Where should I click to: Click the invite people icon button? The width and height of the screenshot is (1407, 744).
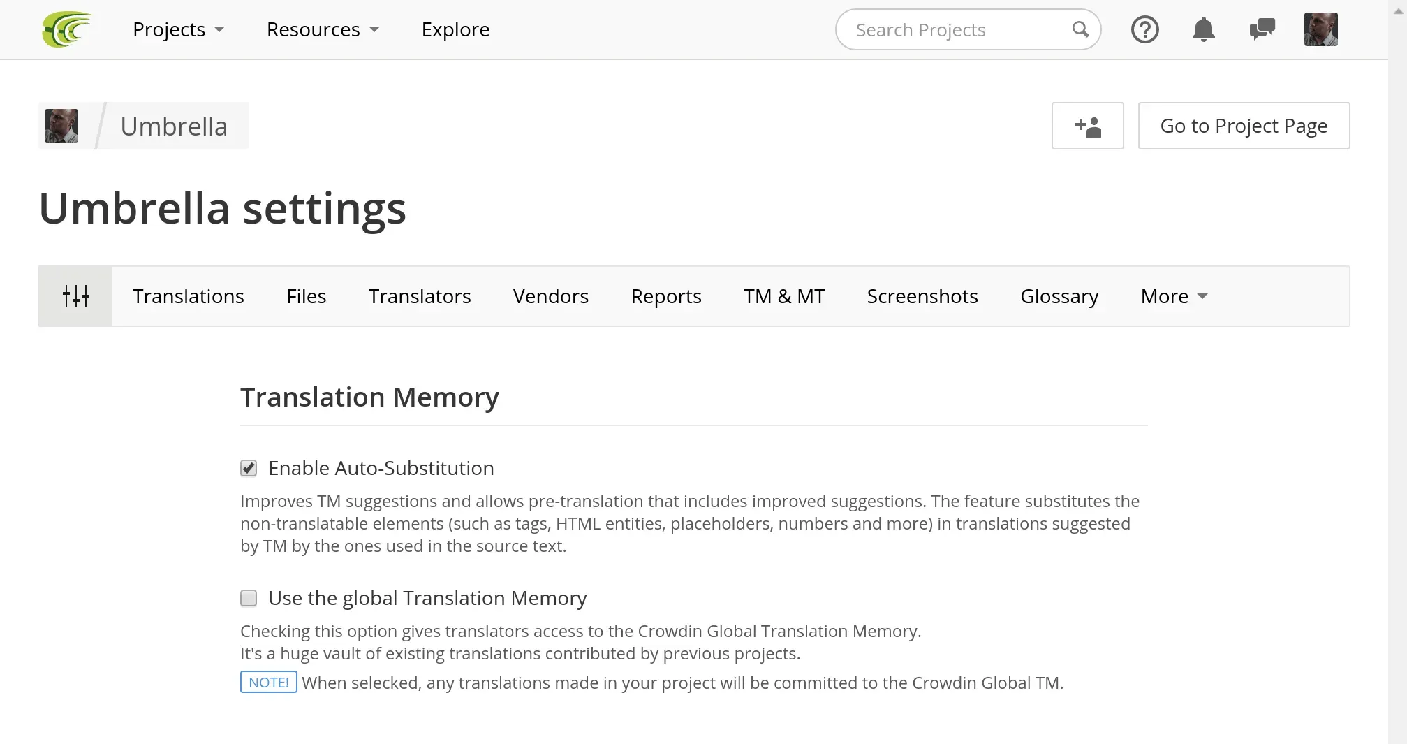tap(1087, 126)
